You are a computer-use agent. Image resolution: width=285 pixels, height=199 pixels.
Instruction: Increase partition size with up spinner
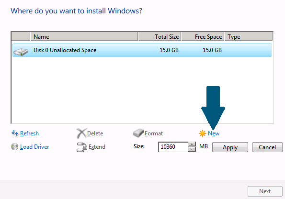(x=192, y=144)
